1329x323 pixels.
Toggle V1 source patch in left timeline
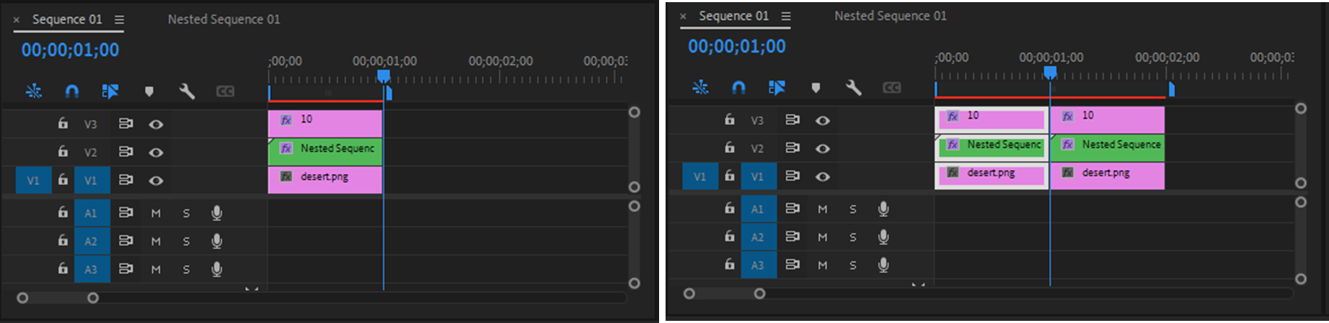[x=33, y=181]
